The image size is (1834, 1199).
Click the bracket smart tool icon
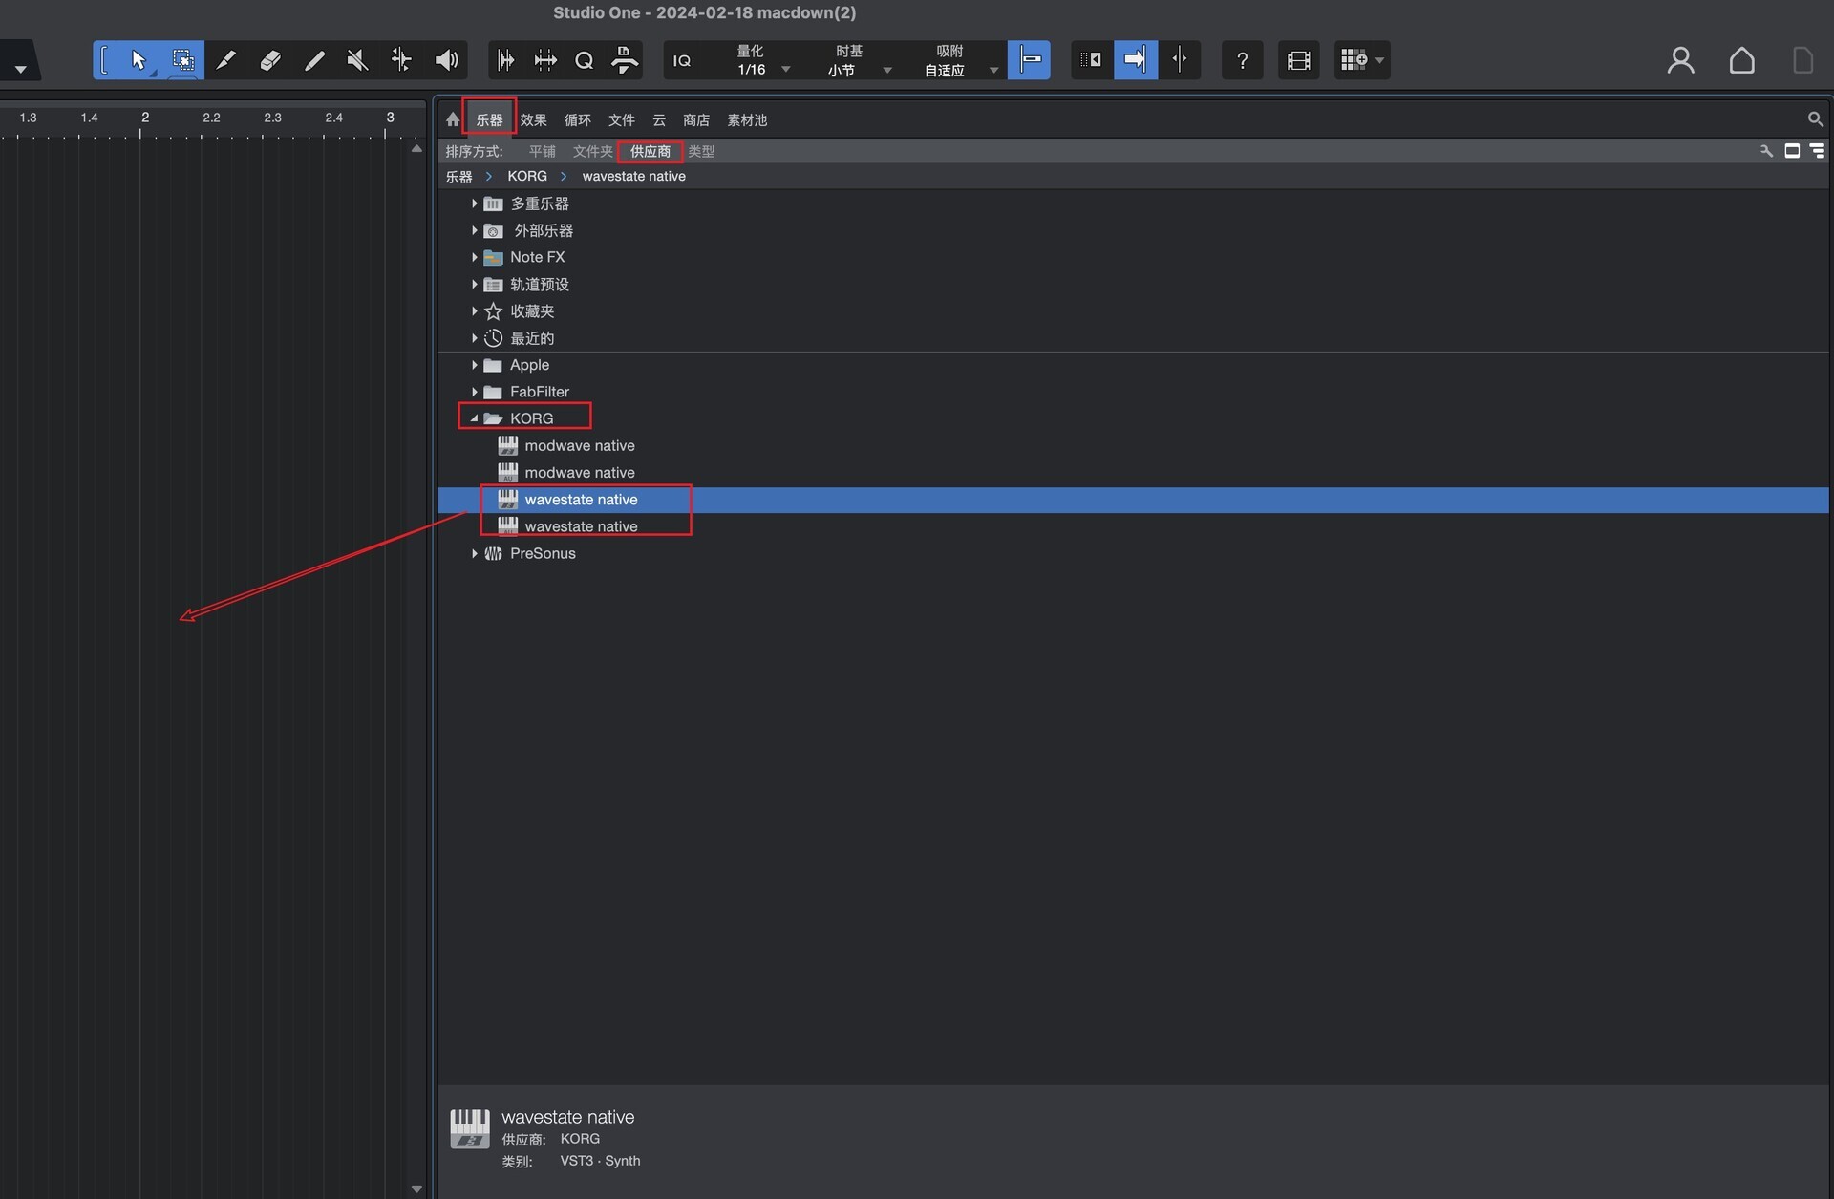coord(104,60)
